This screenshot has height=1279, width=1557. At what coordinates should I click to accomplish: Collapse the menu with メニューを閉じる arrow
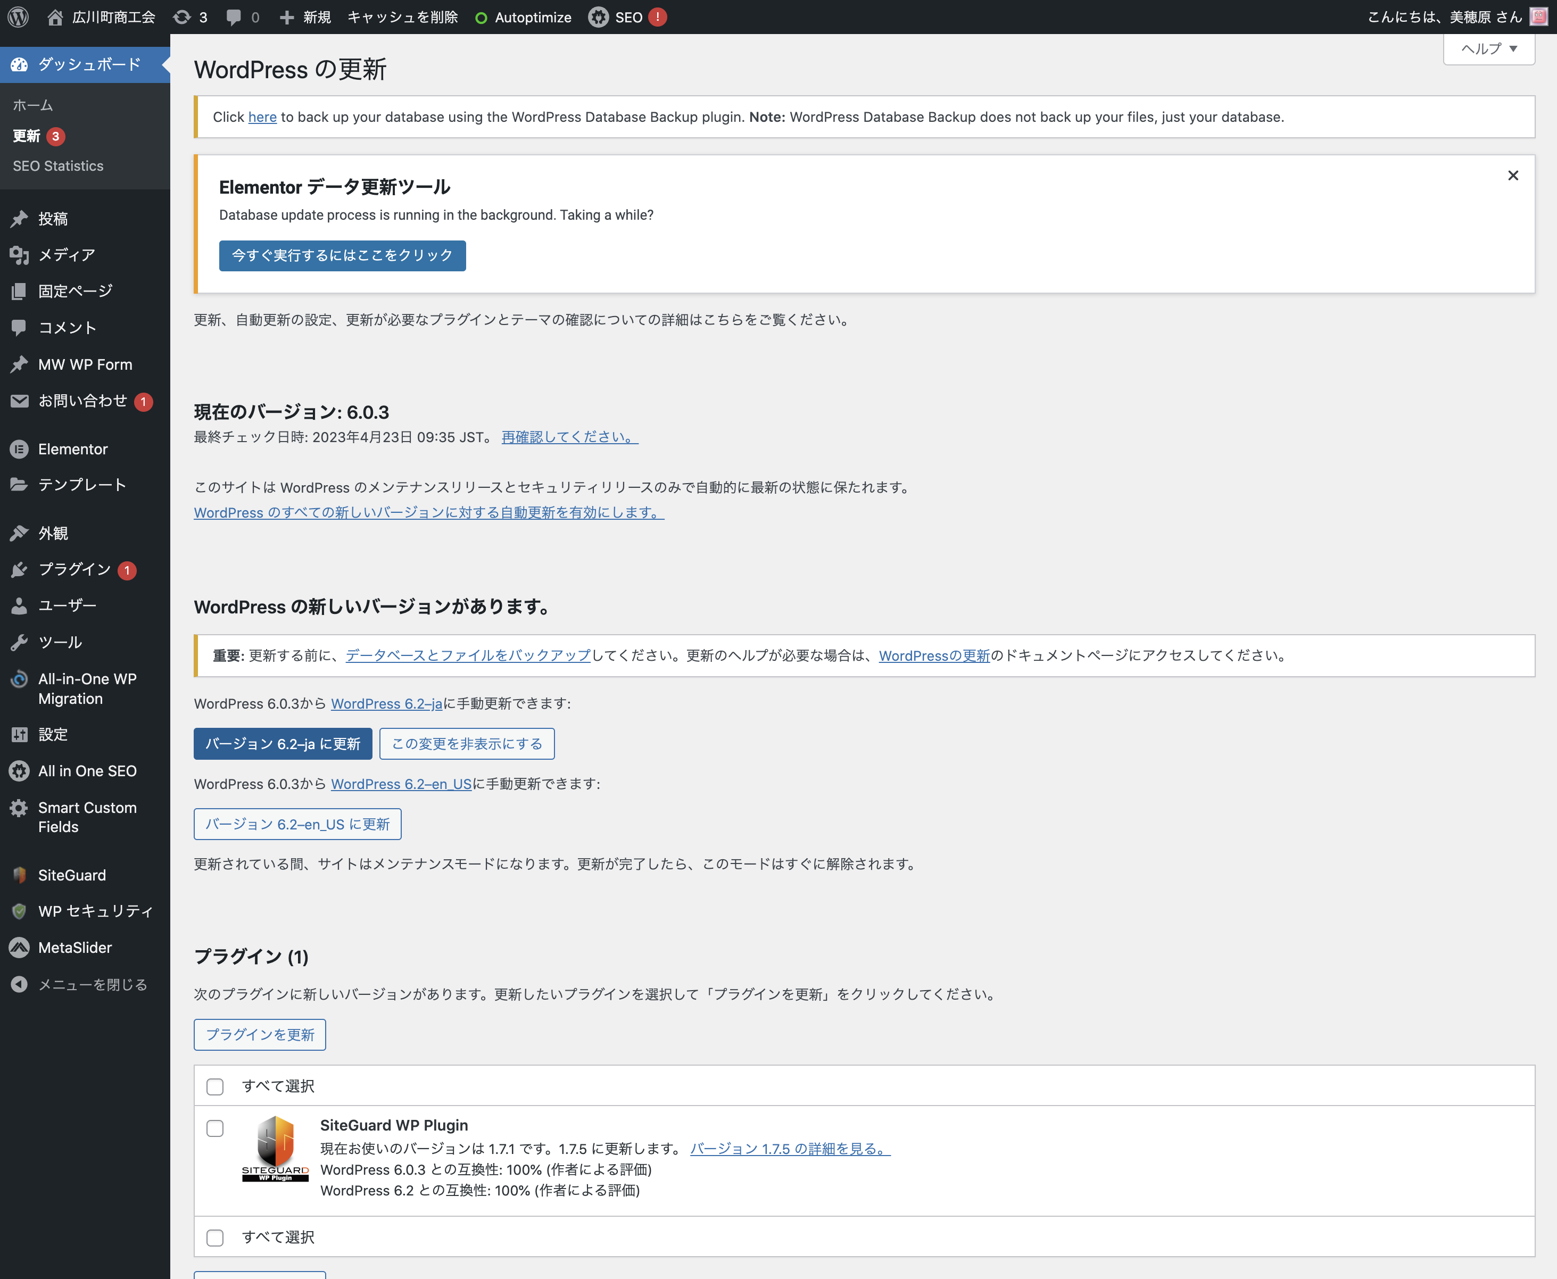coord(19,984)
